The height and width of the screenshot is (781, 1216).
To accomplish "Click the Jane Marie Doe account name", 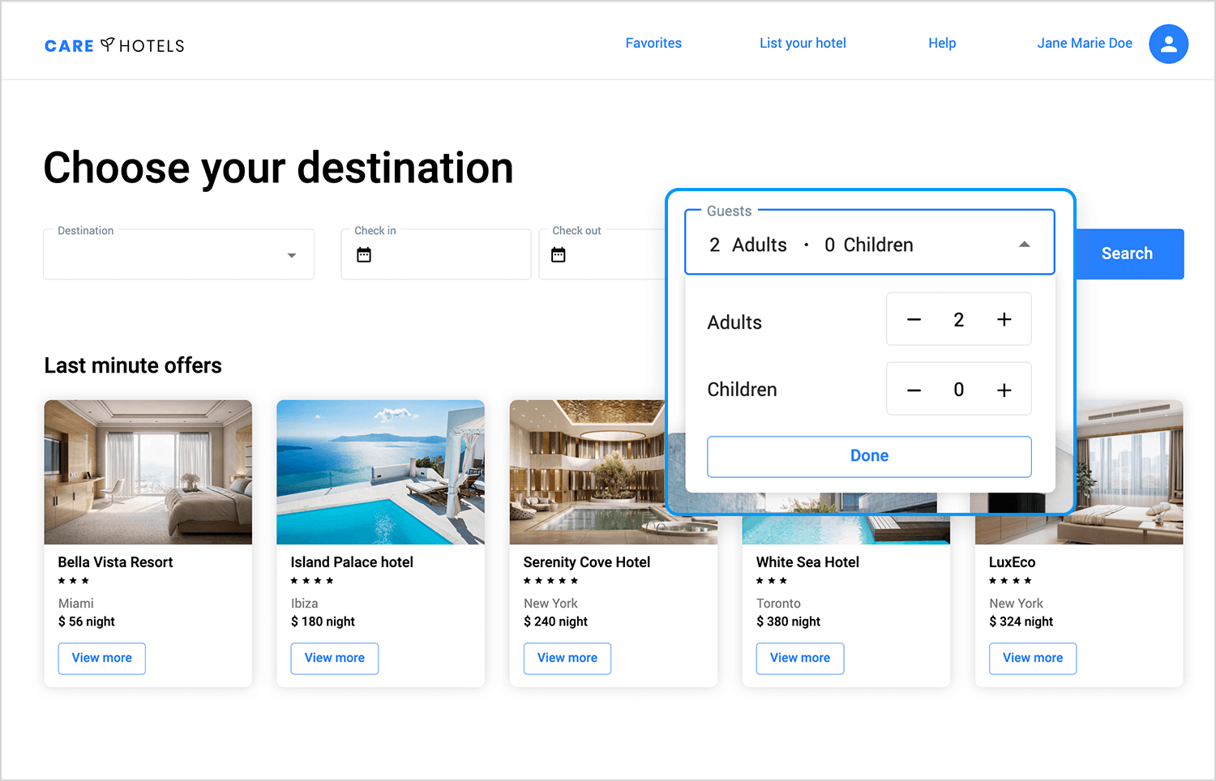I will click(x=1085, y=43).
